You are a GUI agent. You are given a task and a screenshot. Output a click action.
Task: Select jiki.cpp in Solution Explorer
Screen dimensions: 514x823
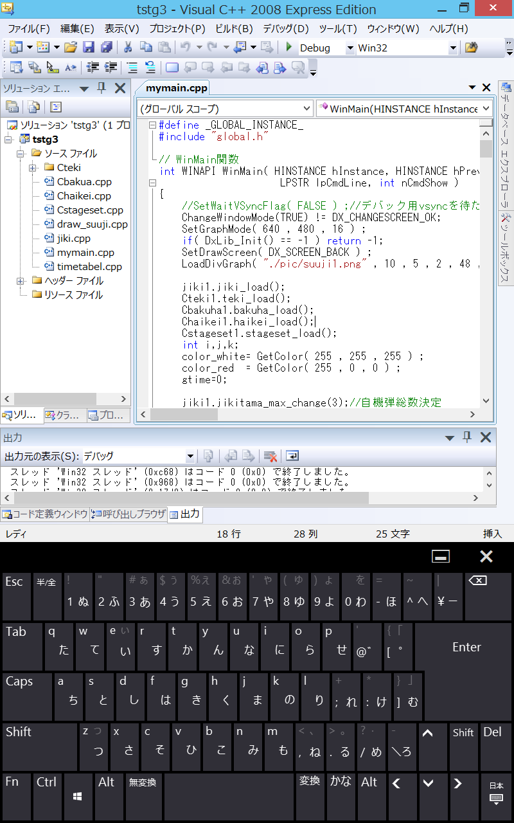[x=73, y=239]
